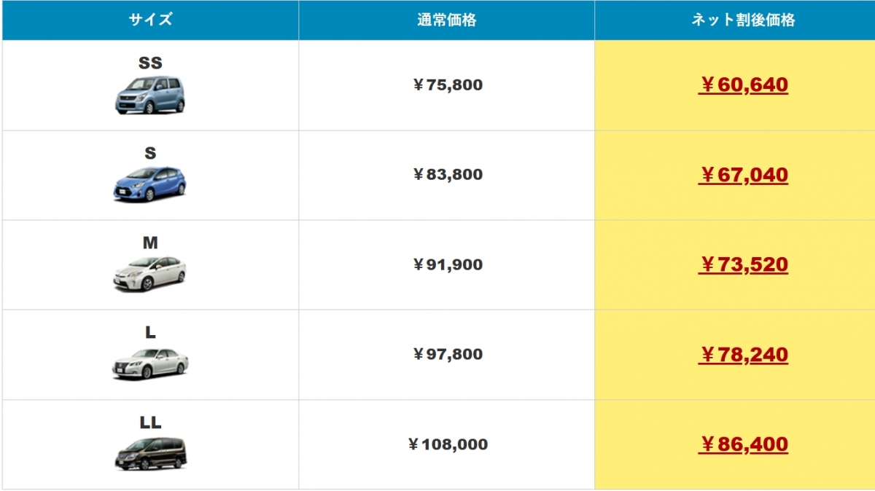
Task: Click the M size white hybrid car image
Action: [x=149, y=273]
